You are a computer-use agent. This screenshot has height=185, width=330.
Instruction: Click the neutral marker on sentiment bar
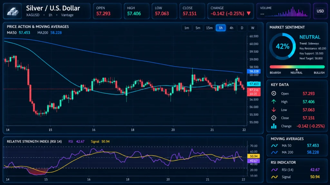[x=296, y=69]
